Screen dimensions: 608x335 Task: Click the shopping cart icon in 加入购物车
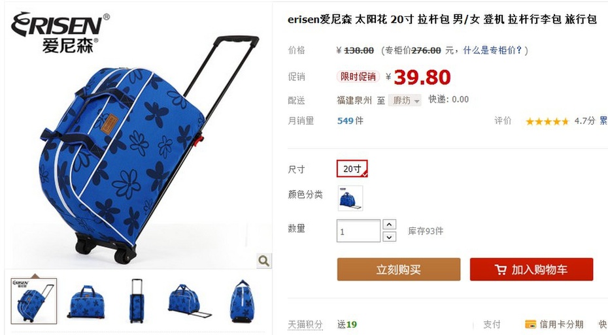[501, 270]
